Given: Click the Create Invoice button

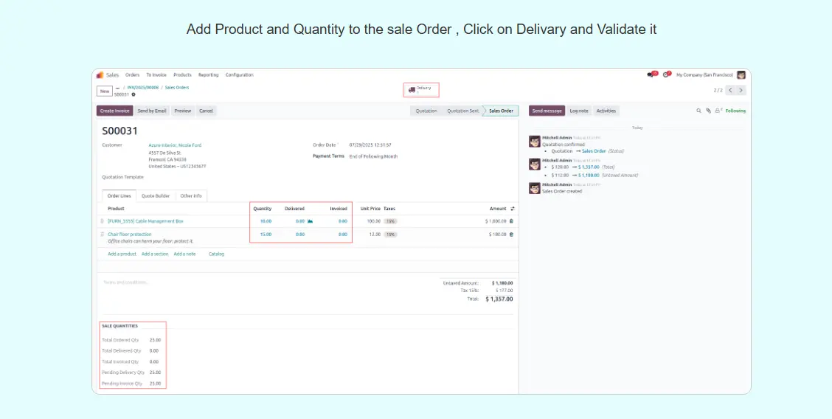Looking at the screenshot, I should [x=114, y=111].
